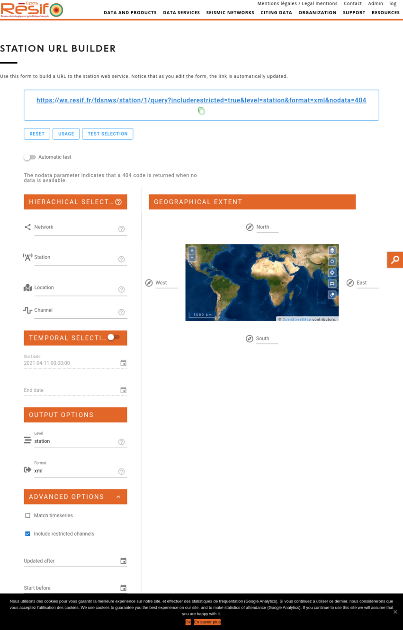This screenshot has height=630, width=403.
Task: Click the map reset rotation icon
Action: click(x=332, y=261)
